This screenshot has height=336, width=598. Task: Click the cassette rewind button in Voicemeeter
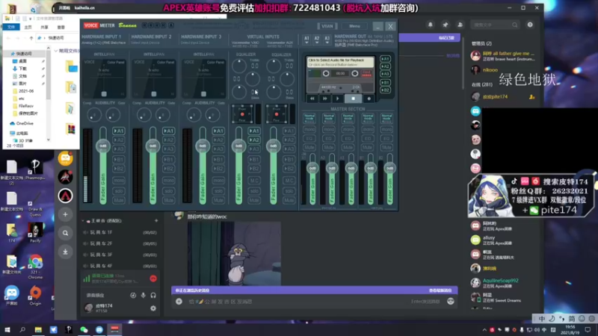(x=312, y=99)
